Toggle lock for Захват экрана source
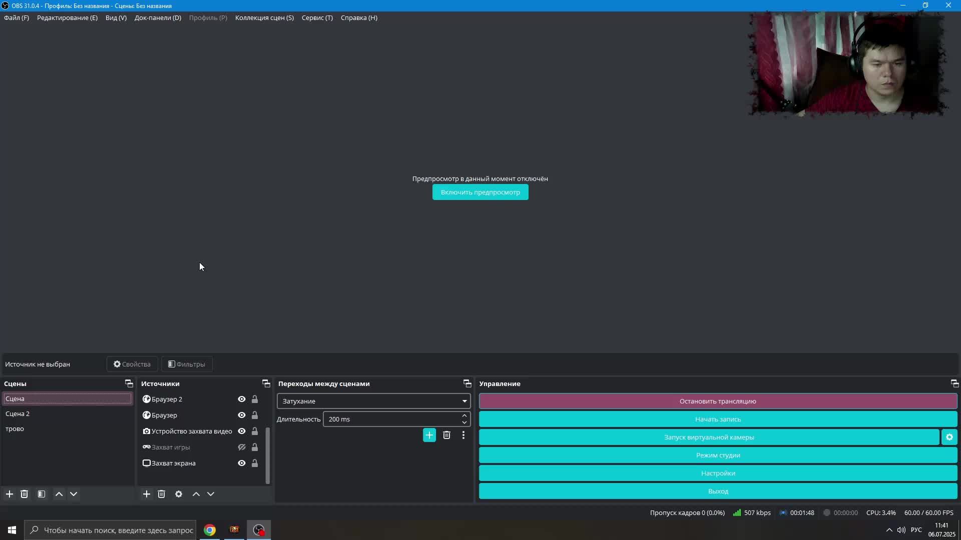 click(x=255, y=463)
